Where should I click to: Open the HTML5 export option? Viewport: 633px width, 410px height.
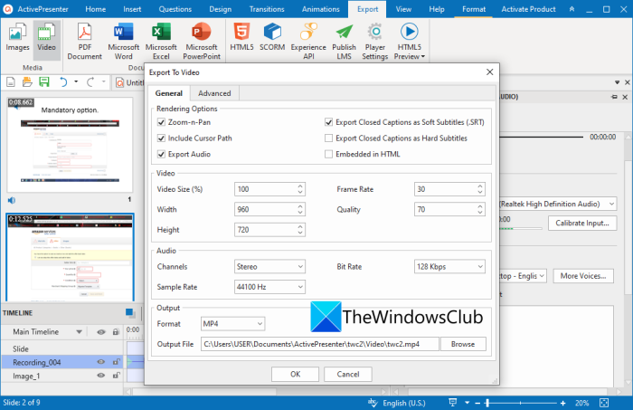coord(241,32)
